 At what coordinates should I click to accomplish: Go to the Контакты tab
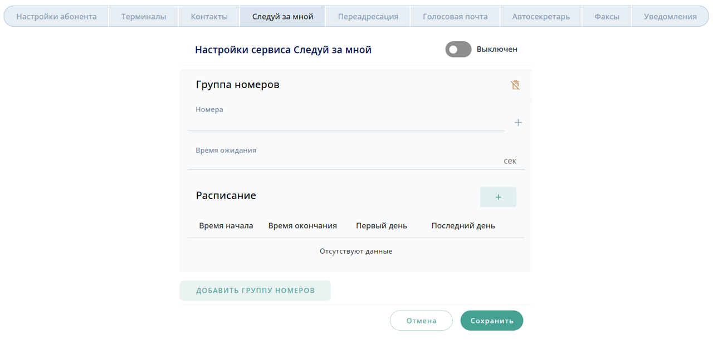click(x=209, y=17)
